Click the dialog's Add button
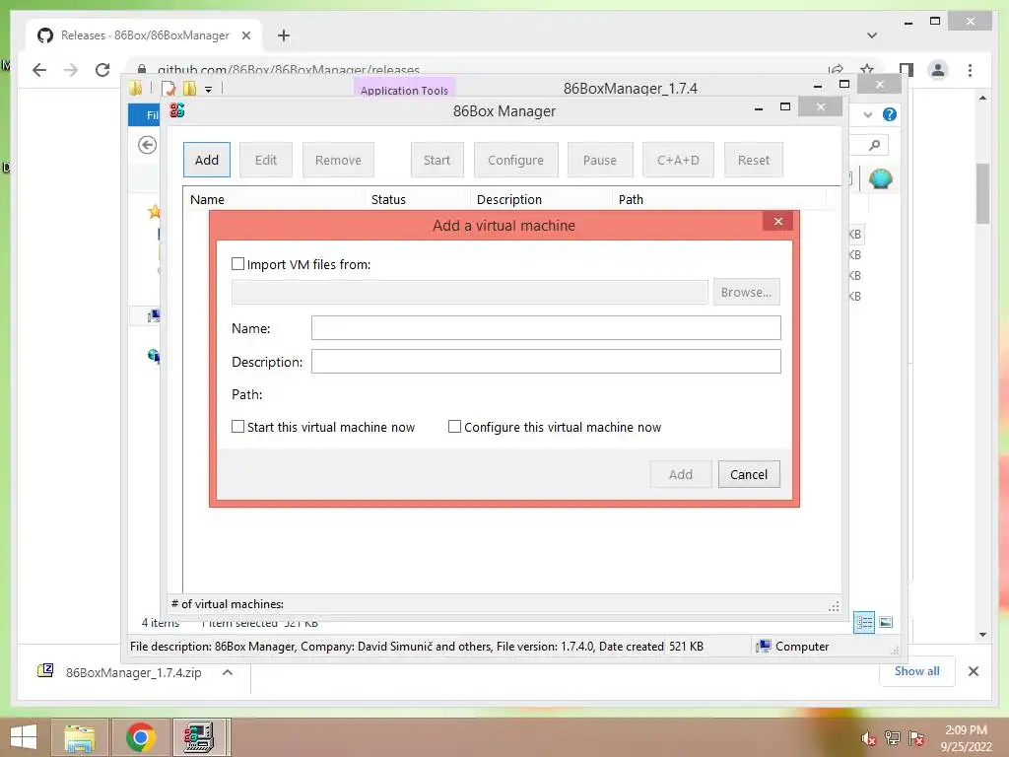The height and width of the screenshot is (757, 1009). 680,474
